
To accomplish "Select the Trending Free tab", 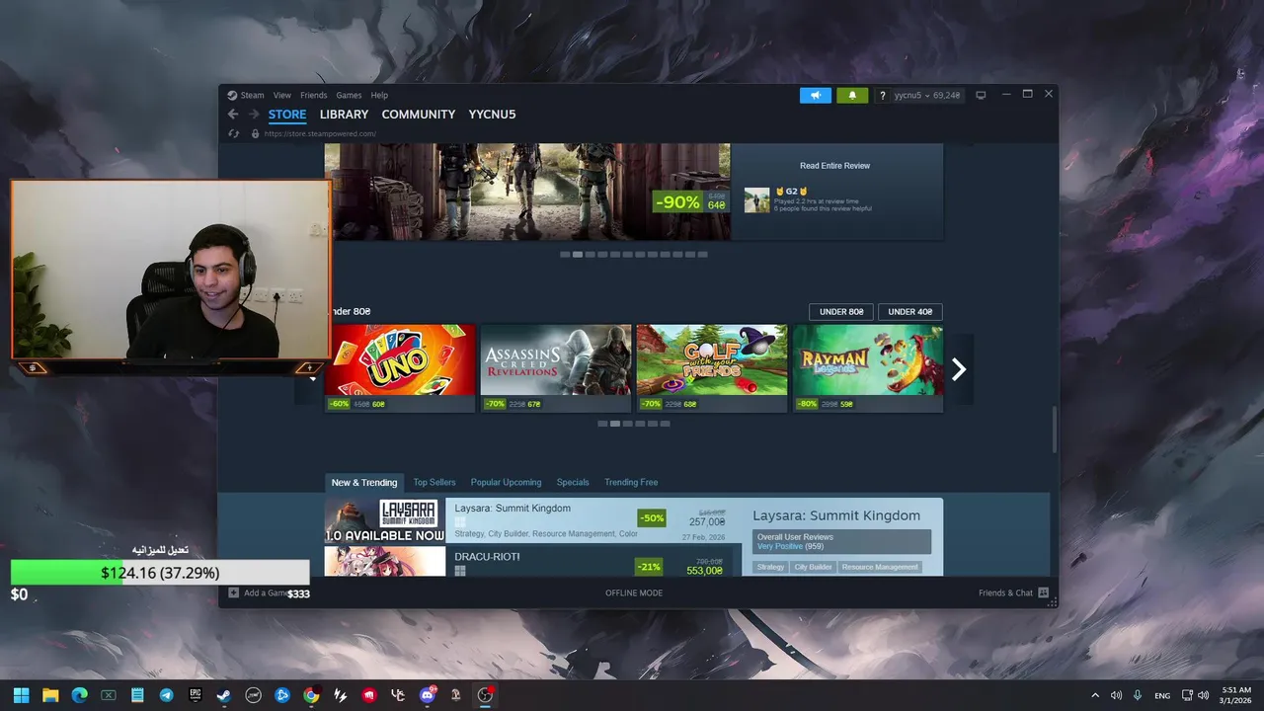I will pyautogui.click(x=631, y=482).
